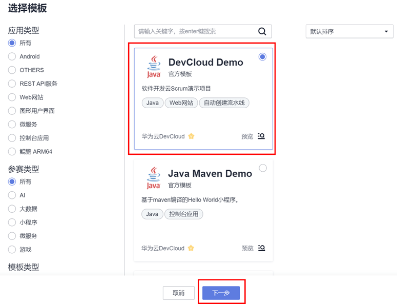
Task: Select 微服务 under 参赛类型
Action: pyautogui.click(x=12, y=236)
